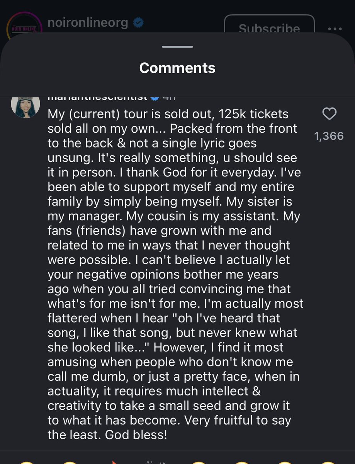Tap the comment timestamp next to the username

[x=169, y=98]
